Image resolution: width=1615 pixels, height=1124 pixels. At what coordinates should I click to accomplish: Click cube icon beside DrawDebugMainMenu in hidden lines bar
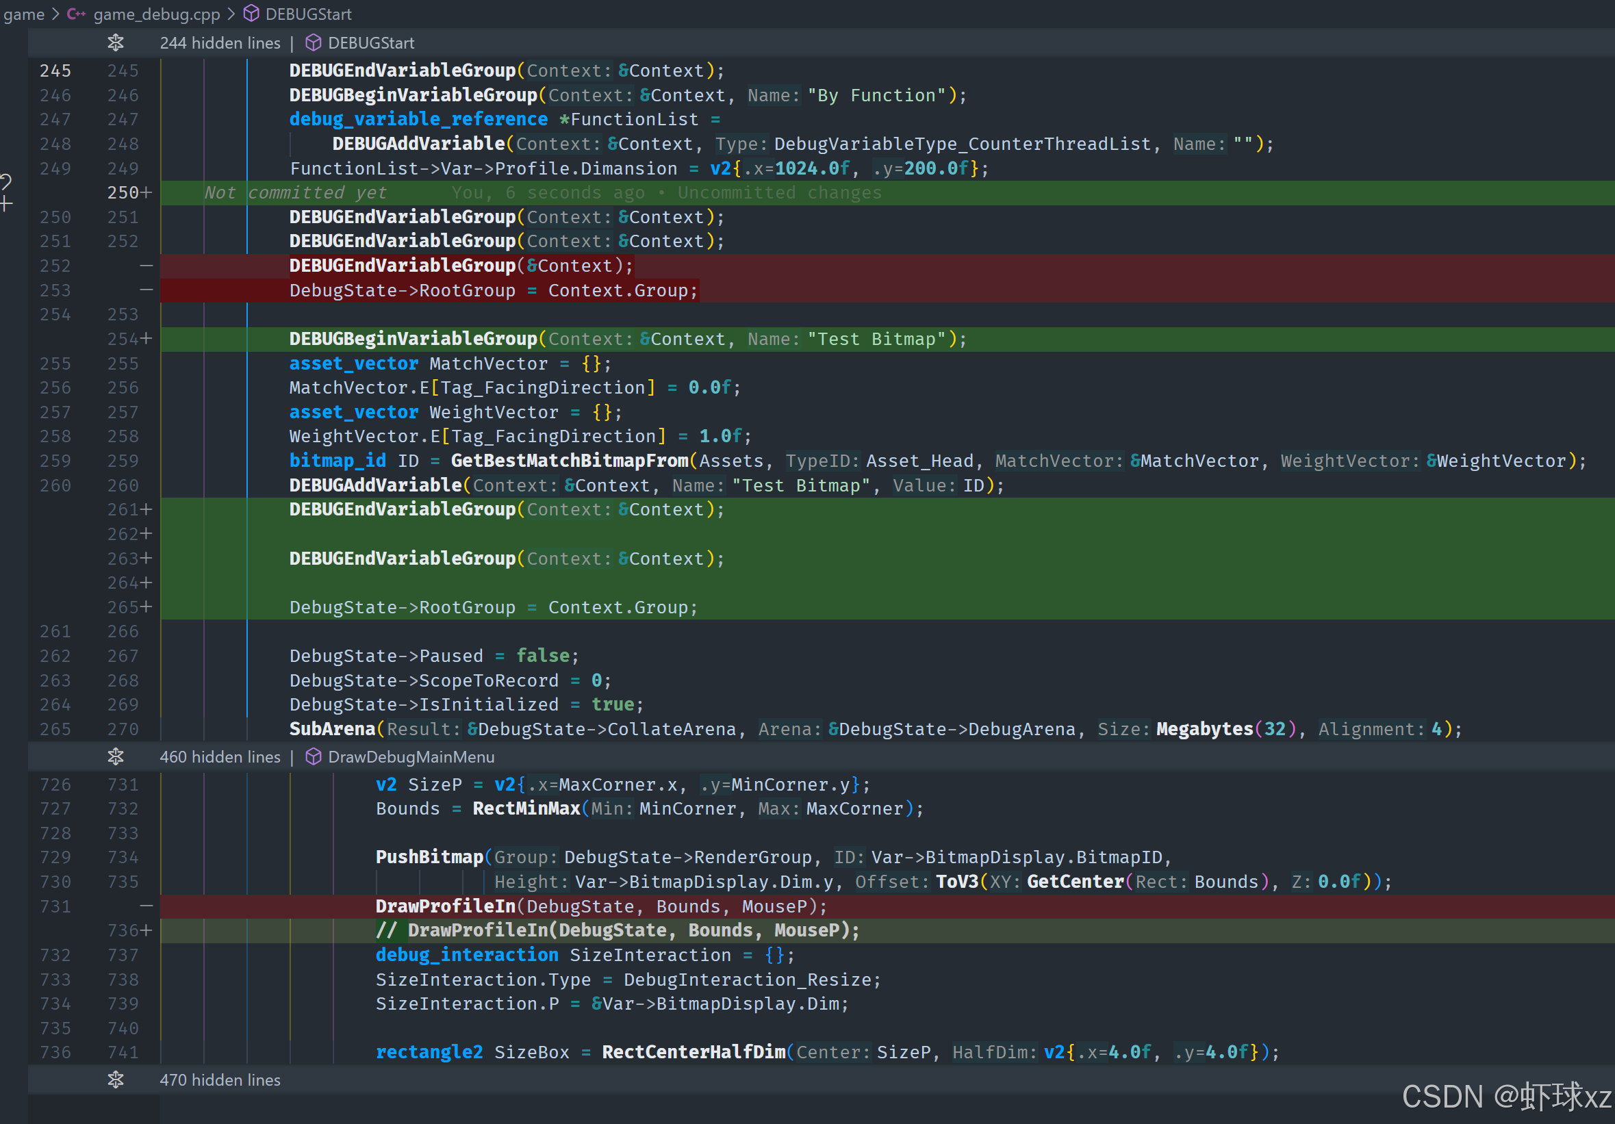pyautogui.click(x=314, y=757)
